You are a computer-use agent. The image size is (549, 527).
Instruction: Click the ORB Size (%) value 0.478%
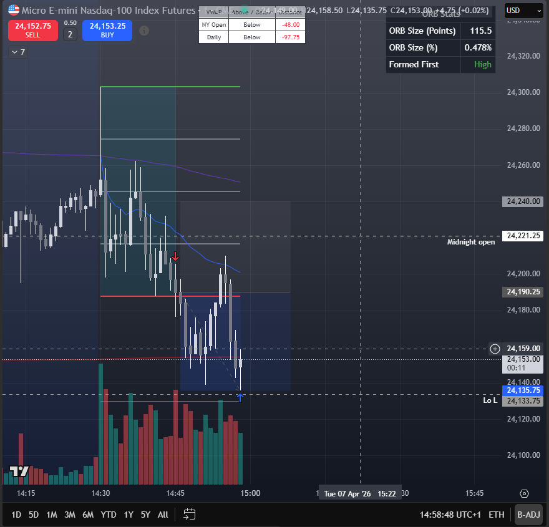pos(478,47)
